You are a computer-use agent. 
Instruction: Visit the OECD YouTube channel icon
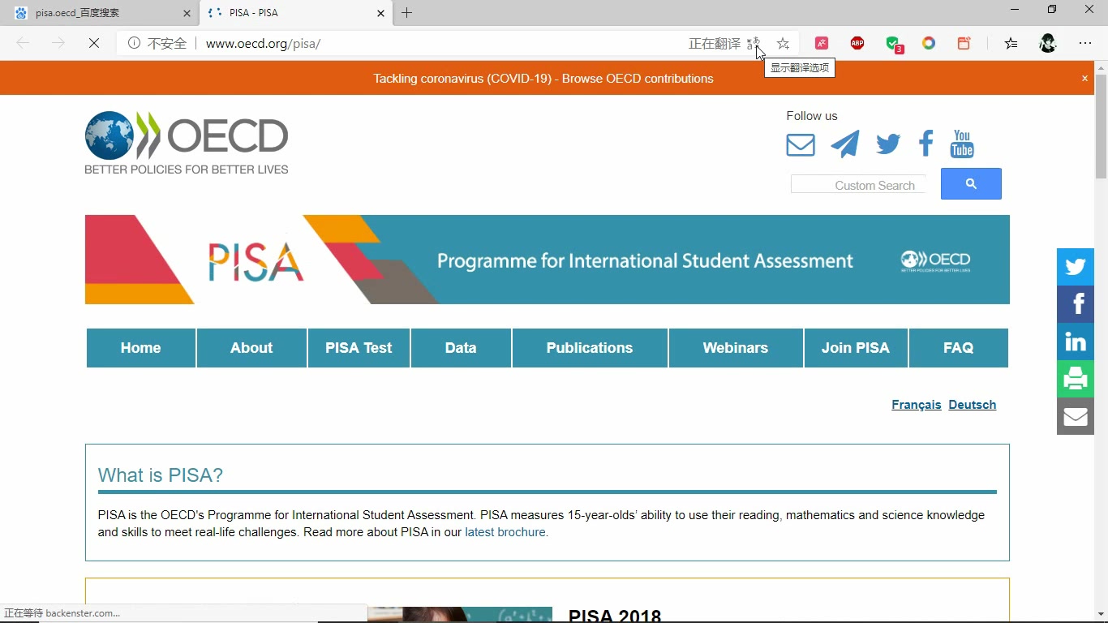[x=962, y=144]
